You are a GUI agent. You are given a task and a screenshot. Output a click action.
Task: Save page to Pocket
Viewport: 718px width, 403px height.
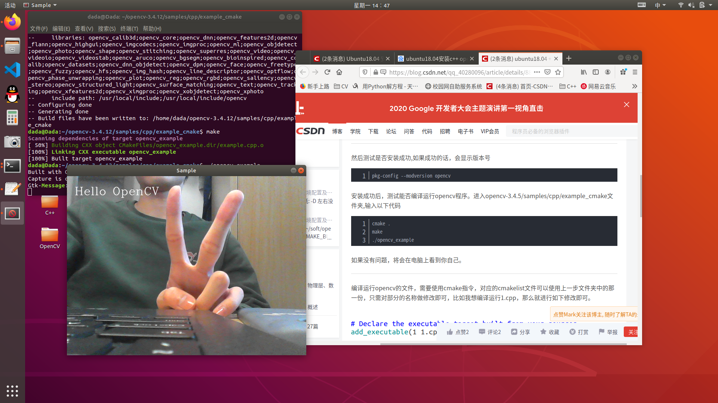pos(547,72)
